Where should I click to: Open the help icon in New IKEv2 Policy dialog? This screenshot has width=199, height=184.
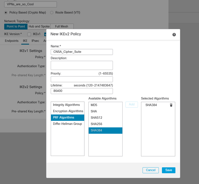pyautogui.click(x=174, y=35)
